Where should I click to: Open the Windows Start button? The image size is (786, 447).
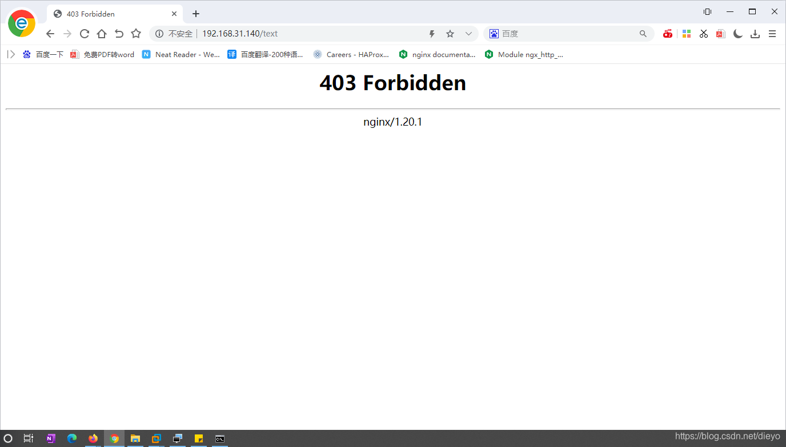8,438
